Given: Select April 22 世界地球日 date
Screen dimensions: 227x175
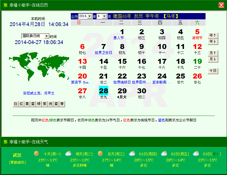Looking at the screenshot, I should tap(122, 79).
